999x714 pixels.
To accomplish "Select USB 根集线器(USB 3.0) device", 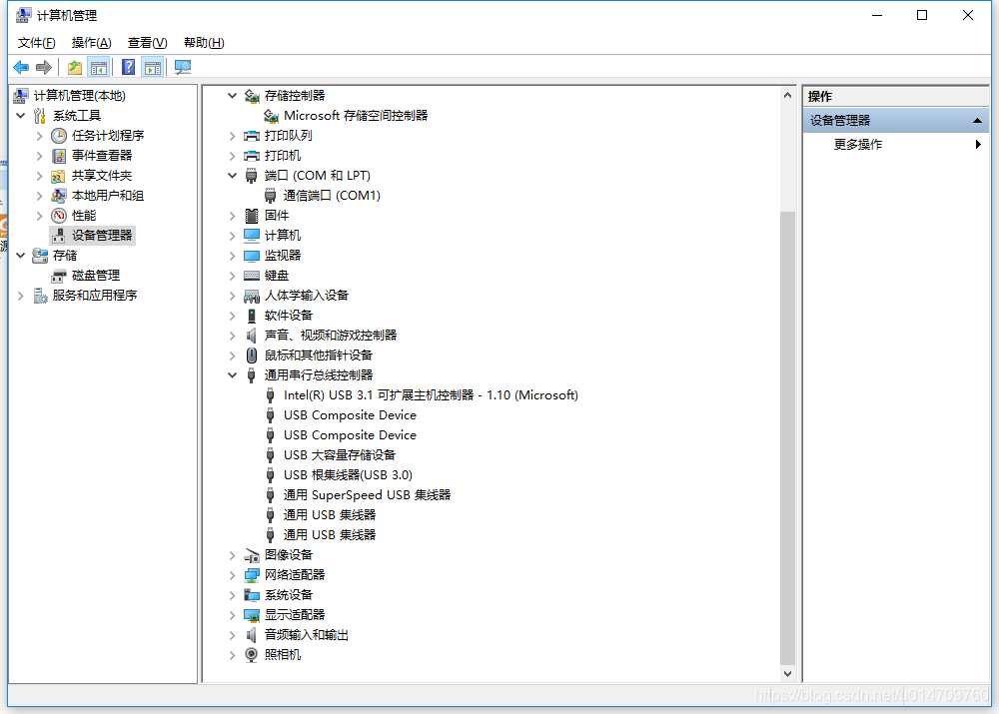I will 348,475.
